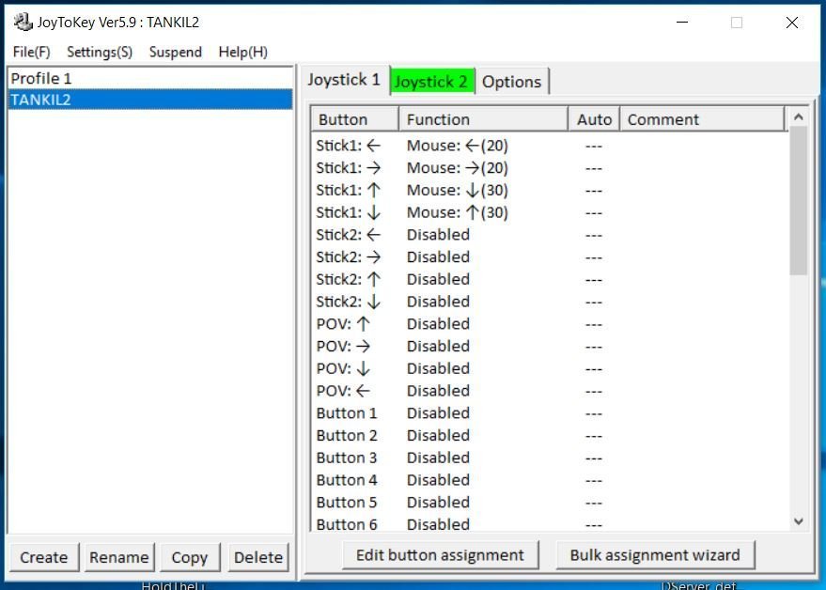Select the POV right arrow row
This screenshot has width=826, height=590.
550,346
